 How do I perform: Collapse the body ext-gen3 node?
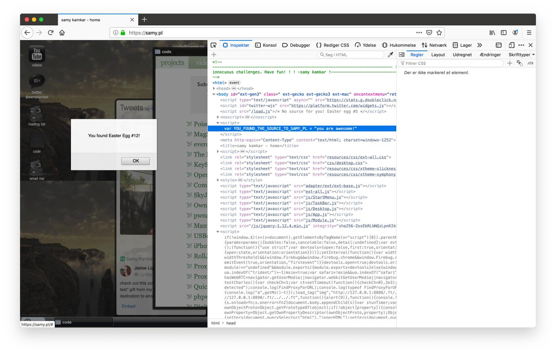click(x=214, y=94)
